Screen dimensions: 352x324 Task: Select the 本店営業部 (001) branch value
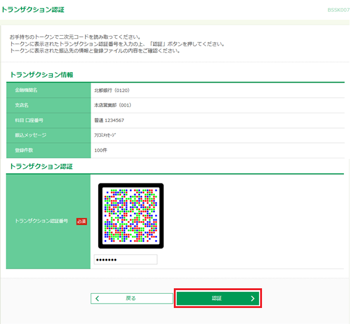click(113, 105)
